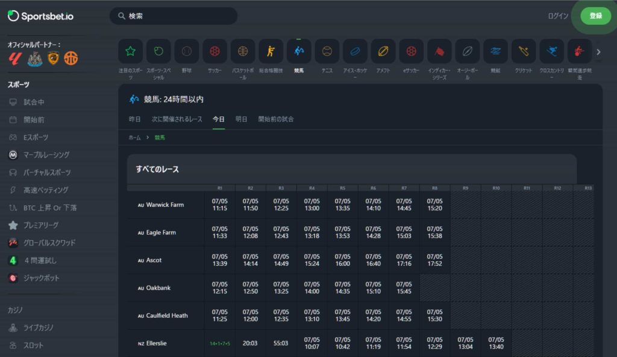617x357 pixels.
Task: Click 競馬 in the breadcrumb
Action: 160,137
